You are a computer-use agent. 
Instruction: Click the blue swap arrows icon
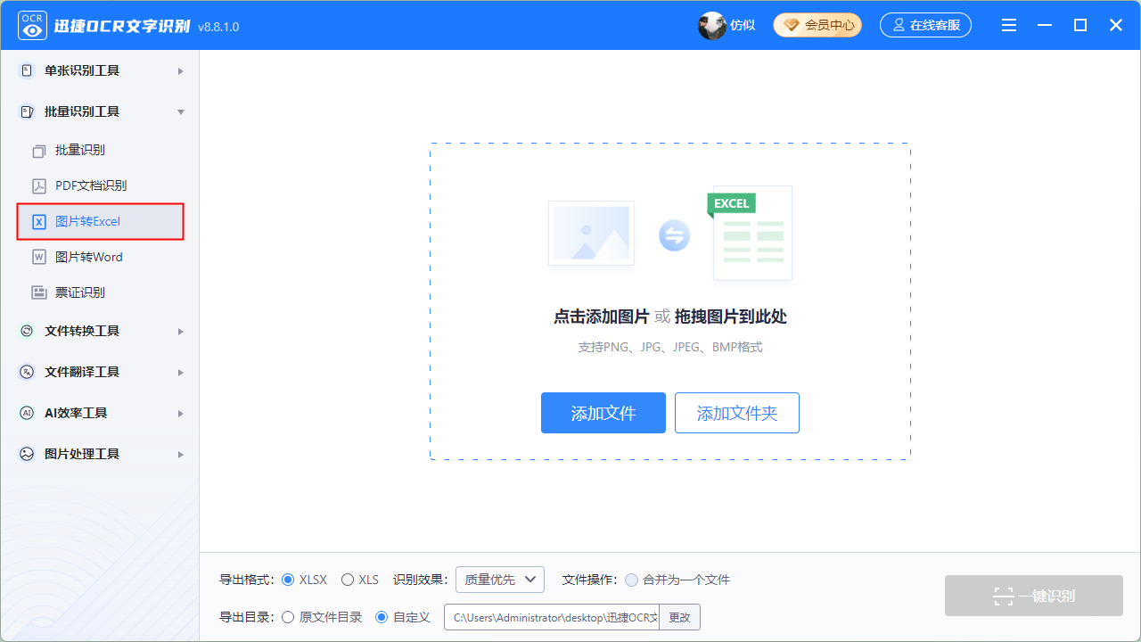click(x=675, y=236)
